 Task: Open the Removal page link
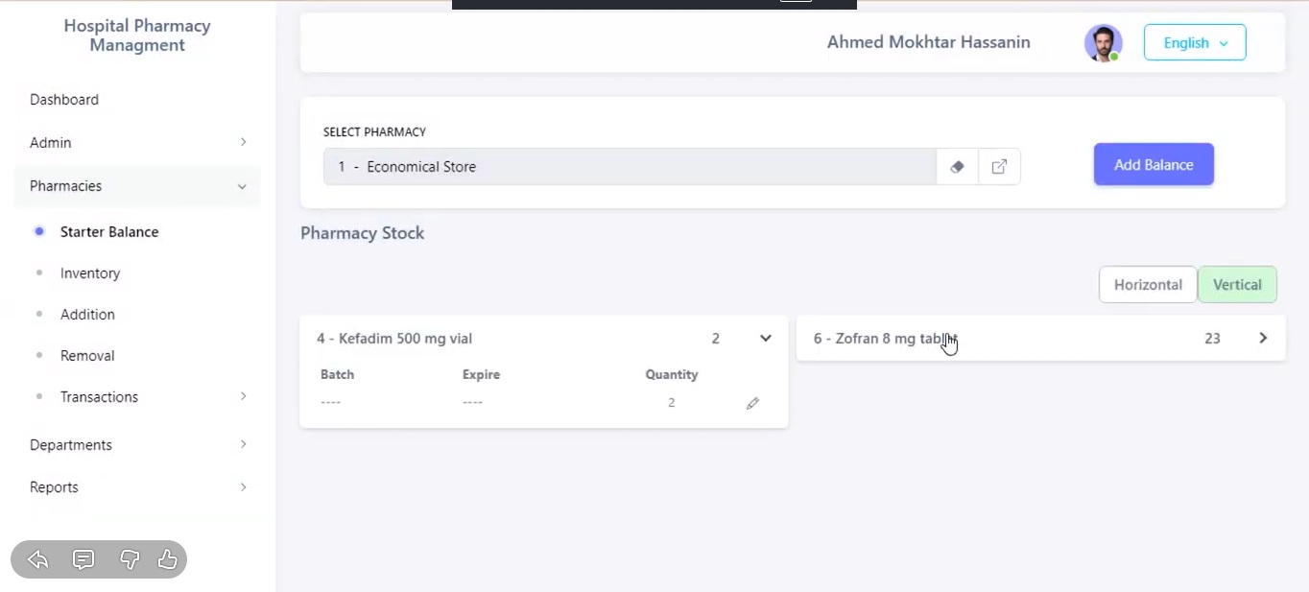[87, 356]
